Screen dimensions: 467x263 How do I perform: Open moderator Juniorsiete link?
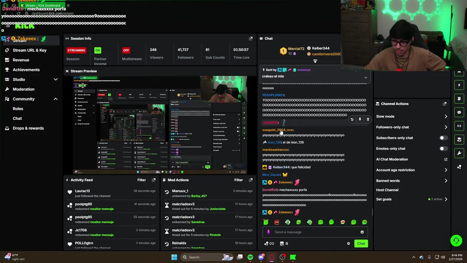(x=217, y=209)
